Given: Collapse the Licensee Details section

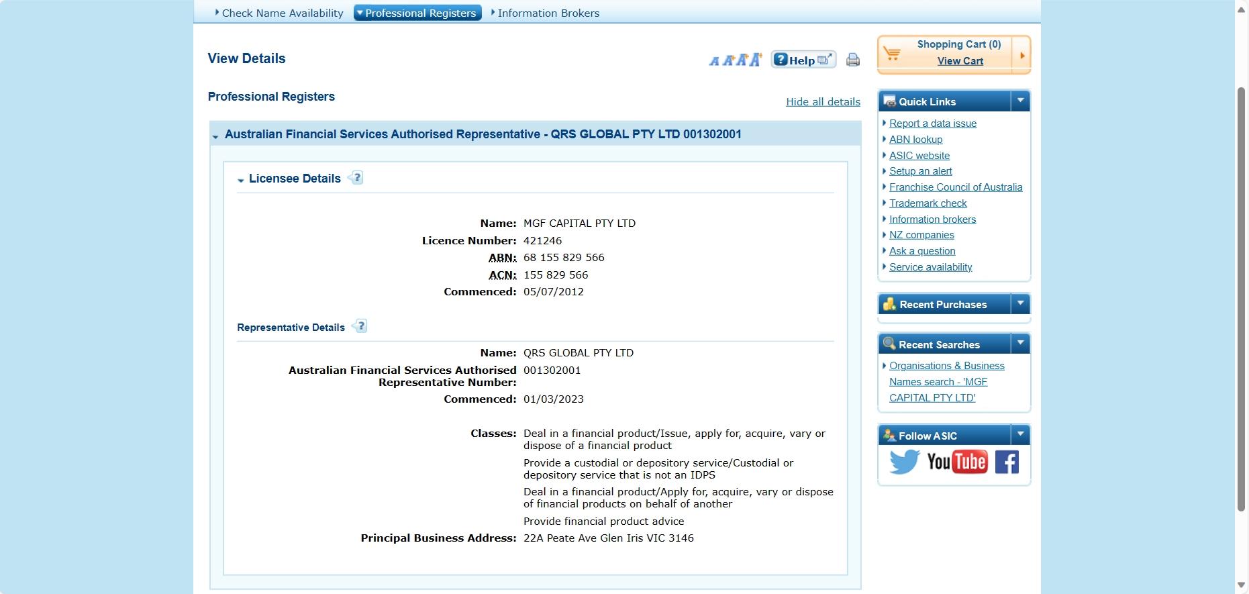Looking at the screenshot, I should (x=241, y=180).
